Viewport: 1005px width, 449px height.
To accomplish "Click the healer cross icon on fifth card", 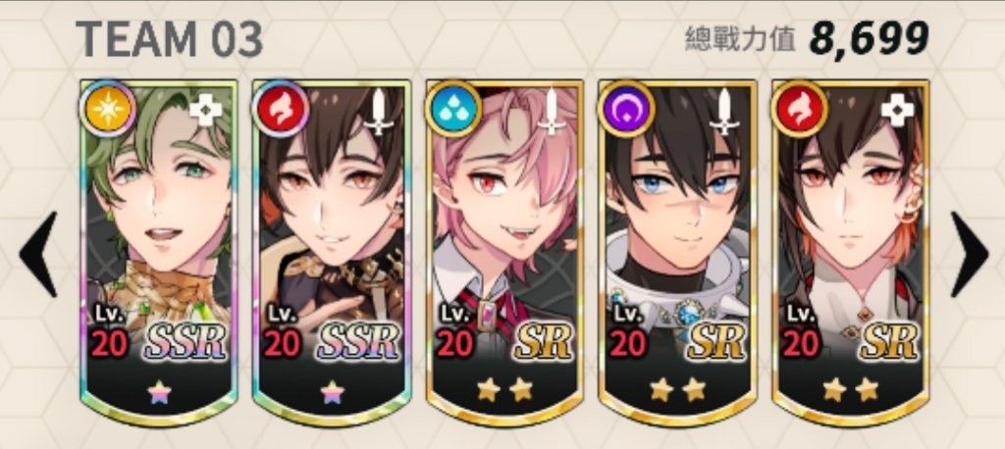I will point(898,110).
